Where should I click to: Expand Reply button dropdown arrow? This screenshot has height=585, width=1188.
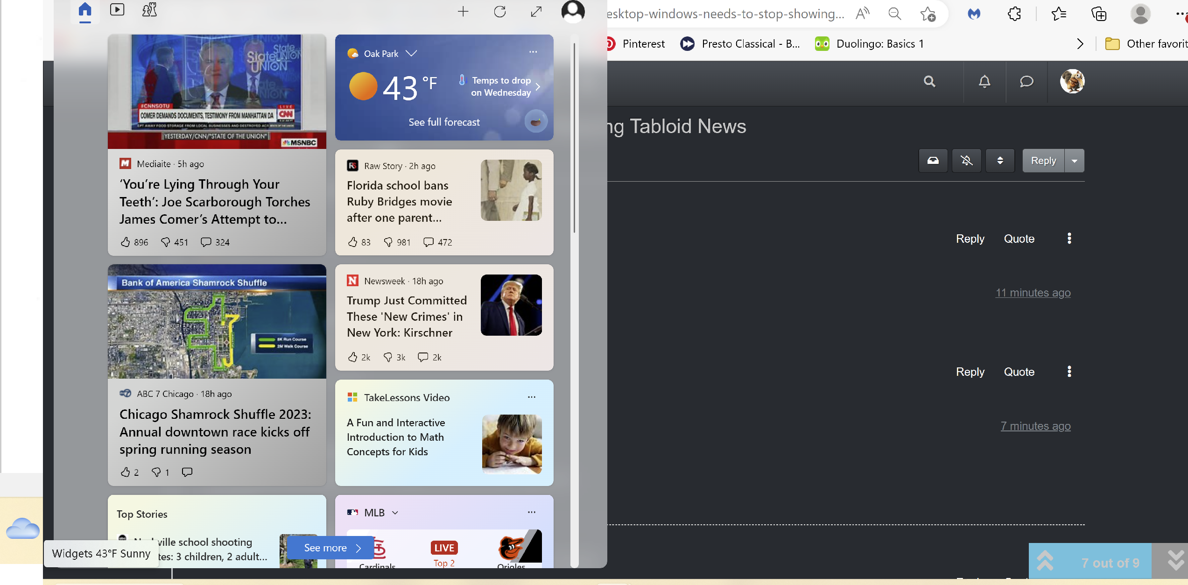click(x=1075, y=161)
